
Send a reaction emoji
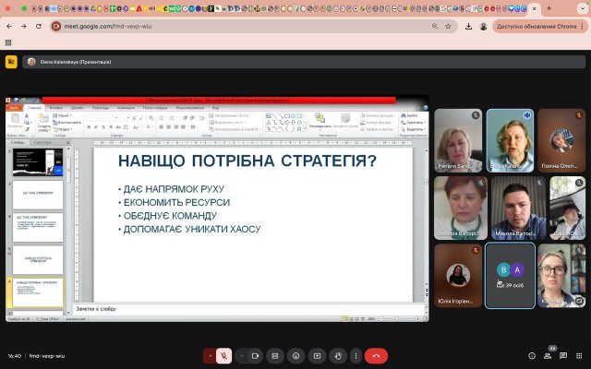click(x=296, y=355)
